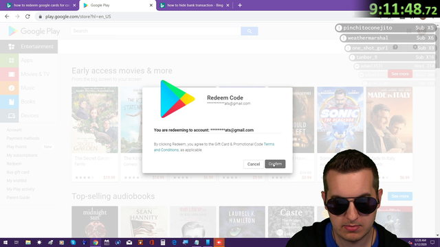Viewport: 440px width, 247px height.
Task: Open Redeem link in sidebar
Action: pyautogui.click(x=14, y=163)
